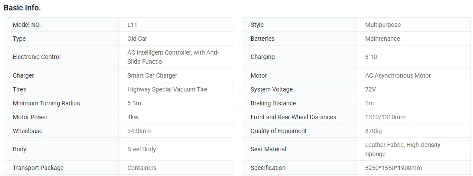
Task: Select the Front and Rear Wheel Distances label
Action: tap(293, 117)
